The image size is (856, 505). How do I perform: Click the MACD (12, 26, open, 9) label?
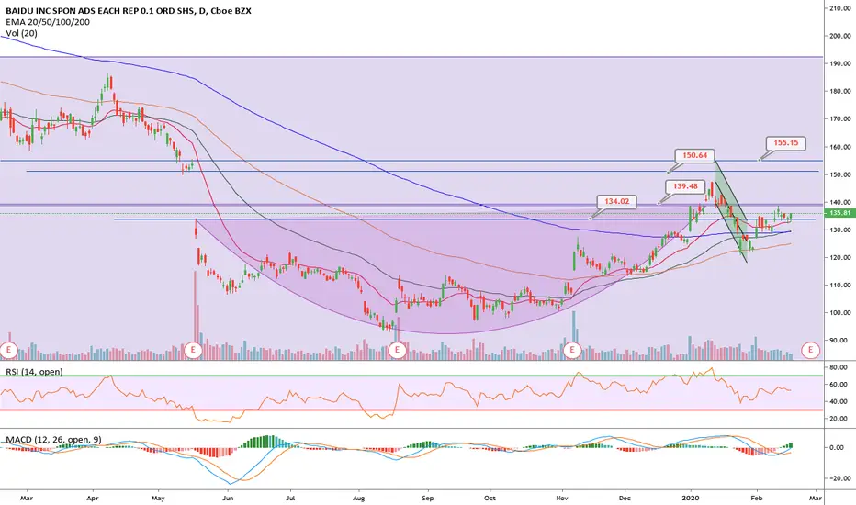click(x=53, y=440)
